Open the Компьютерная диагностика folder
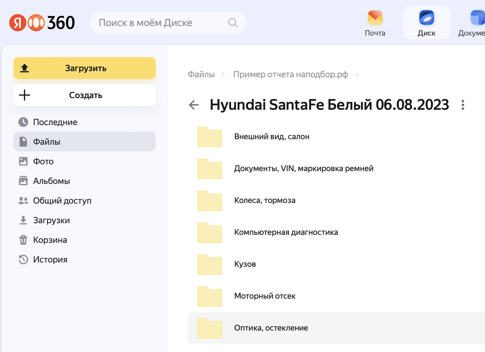 286,232
